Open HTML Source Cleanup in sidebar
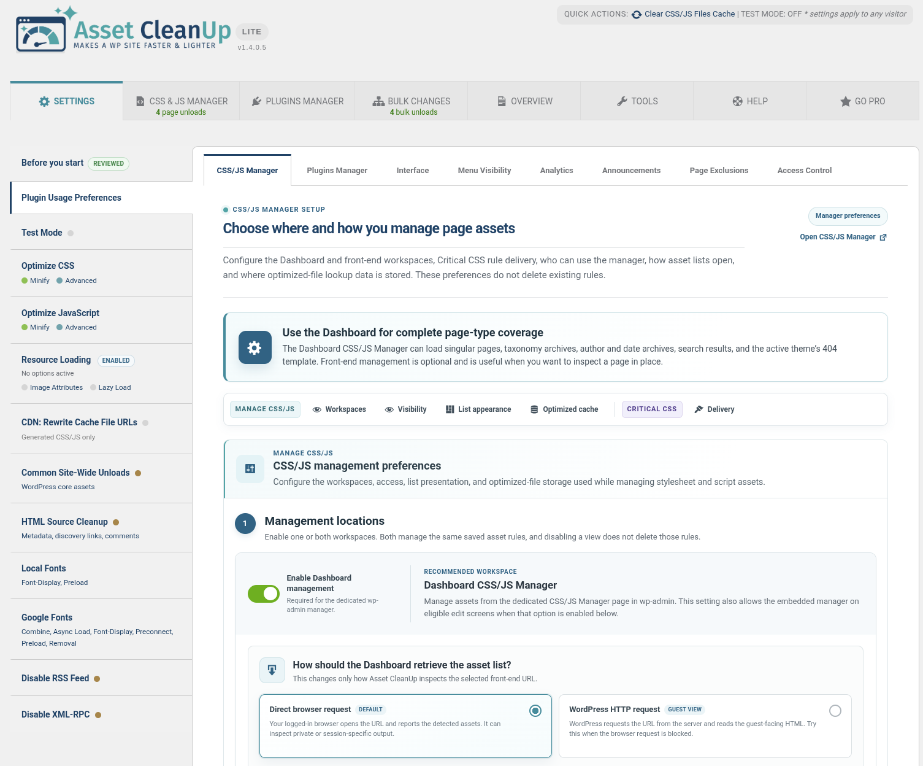This screenshot has height=766, width=923. pos(101,528)
